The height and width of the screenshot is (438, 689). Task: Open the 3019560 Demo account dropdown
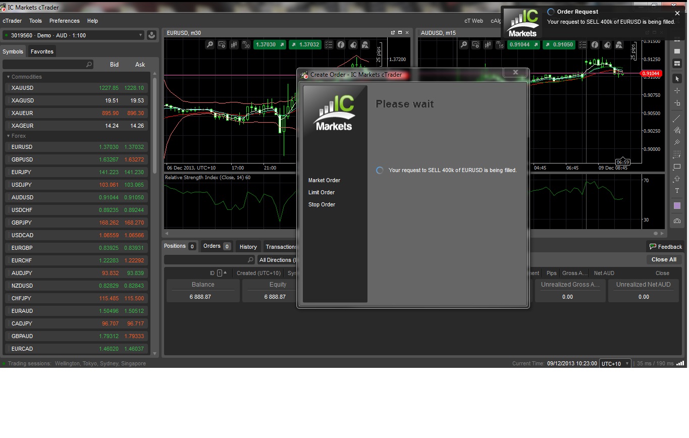click(73, 35)
